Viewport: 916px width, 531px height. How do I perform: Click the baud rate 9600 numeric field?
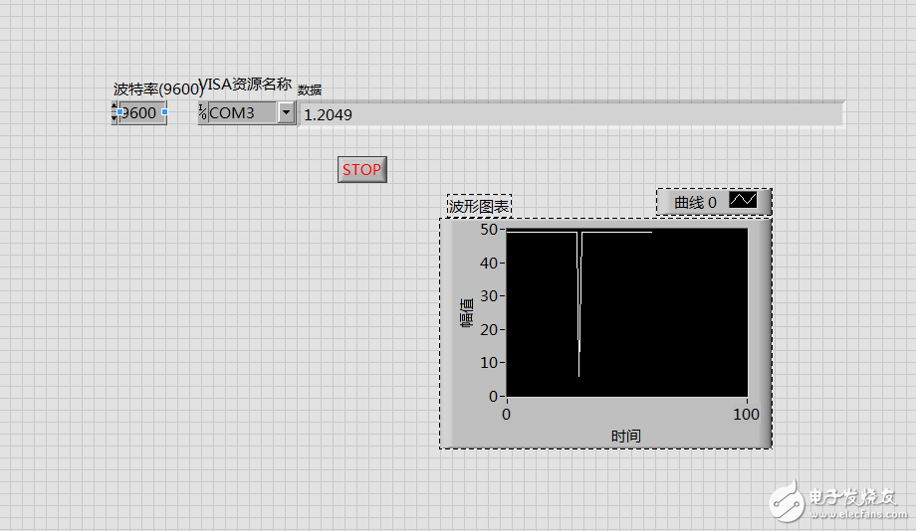pos(142,112)
